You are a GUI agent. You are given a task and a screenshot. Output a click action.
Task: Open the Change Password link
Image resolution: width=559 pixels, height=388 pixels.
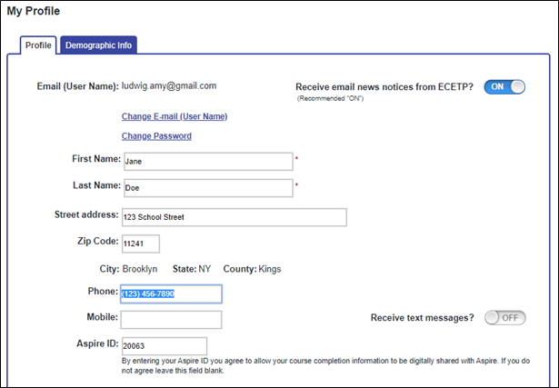point(156,136)
